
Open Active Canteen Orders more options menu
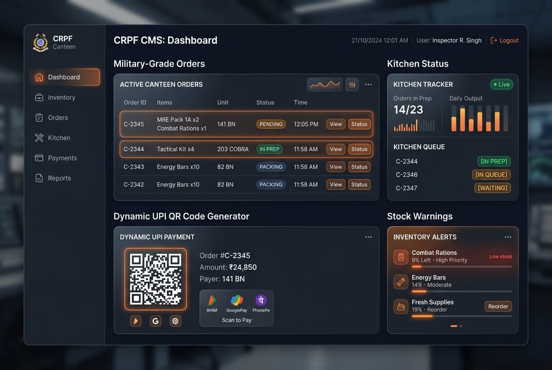click(x=369, y=85)
